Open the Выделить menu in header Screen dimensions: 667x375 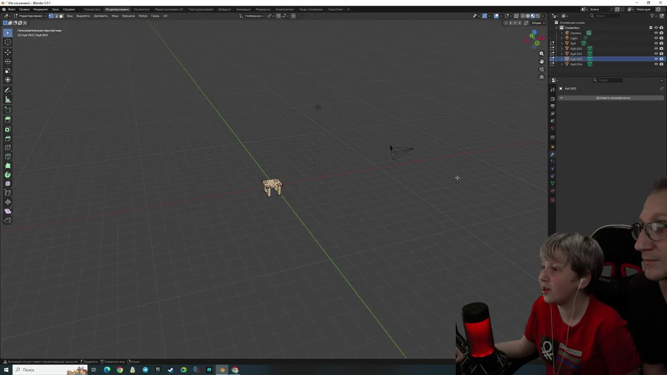pyautogui.click(x=83, y=16)
